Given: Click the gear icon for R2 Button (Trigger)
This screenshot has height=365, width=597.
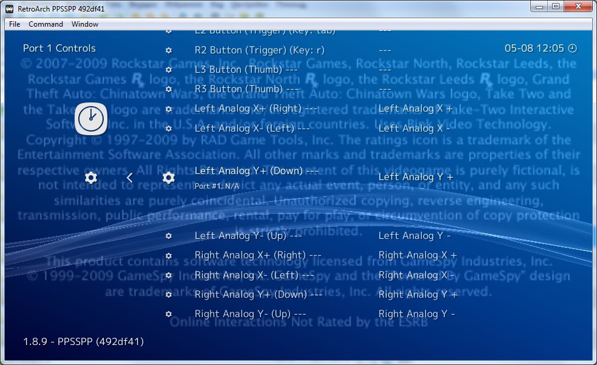Looking at the screenshot, I should coord(169,50).
